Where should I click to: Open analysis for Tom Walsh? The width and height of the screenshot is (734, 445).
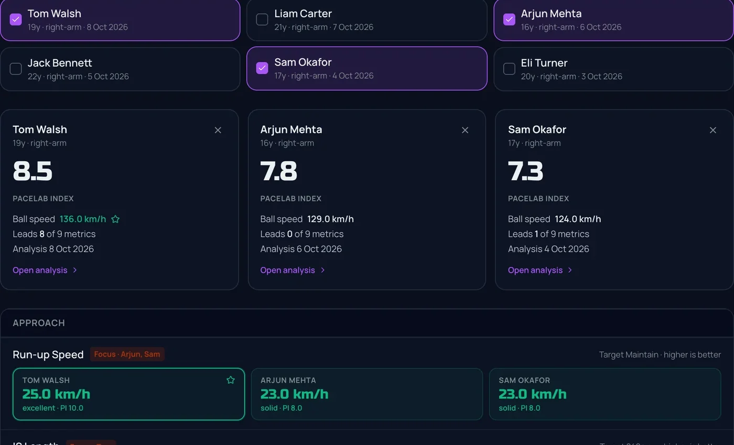[45, 270]
